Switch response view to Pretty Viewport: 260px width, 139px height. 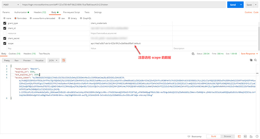click(7, 61)
